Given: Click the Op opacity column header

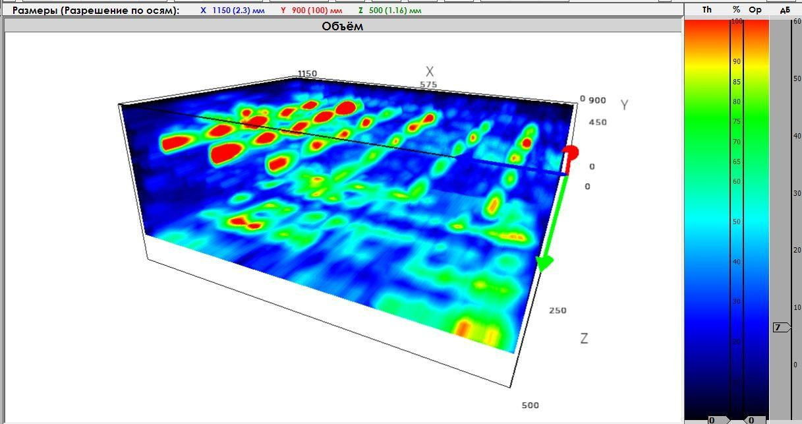Looking at the screenshot, I should point(755,10).
